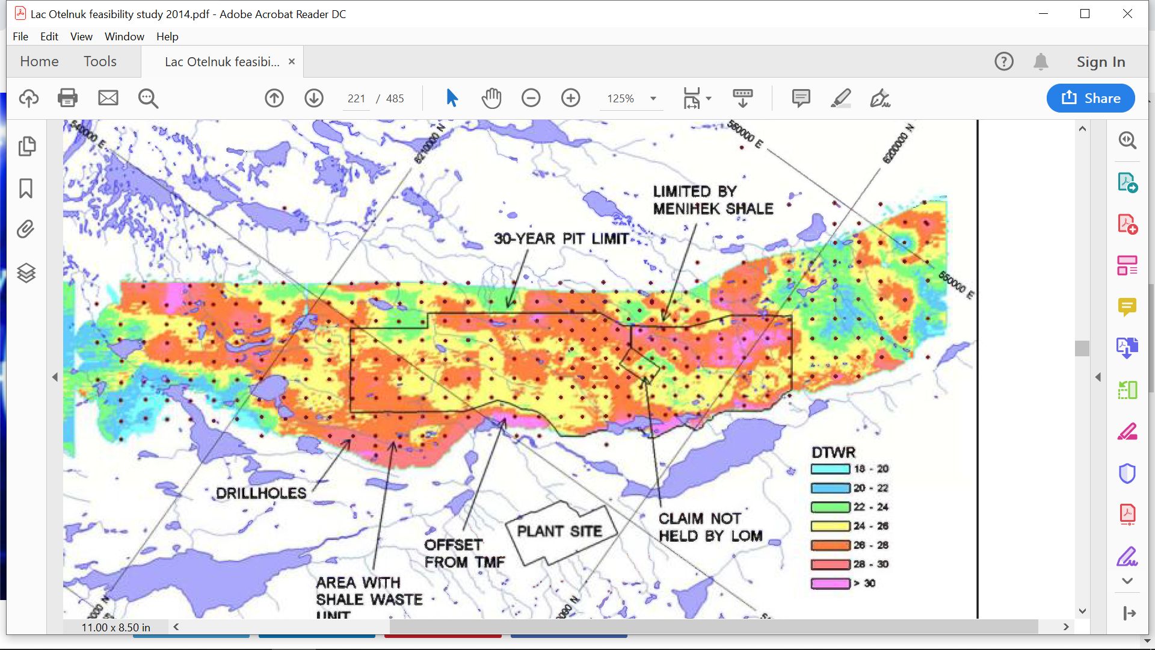Open the Layers panel icon

click(26, 273)
